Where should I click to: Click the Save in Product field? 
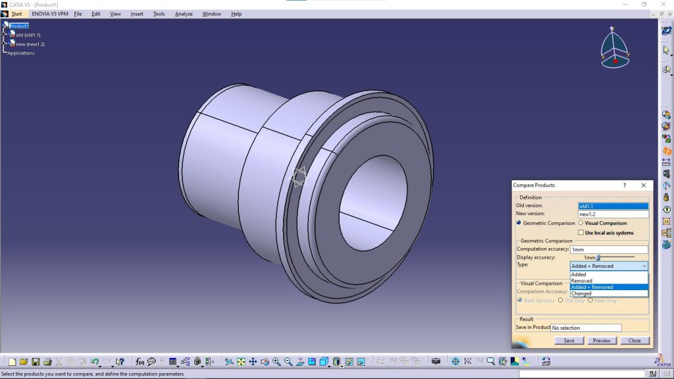coord(586,328)
